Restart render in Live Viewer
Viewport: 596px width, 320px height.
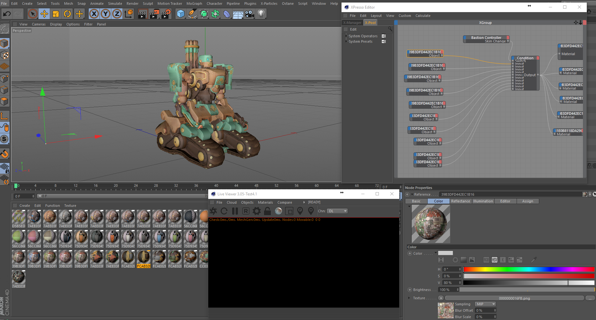[x=224, y=211]
